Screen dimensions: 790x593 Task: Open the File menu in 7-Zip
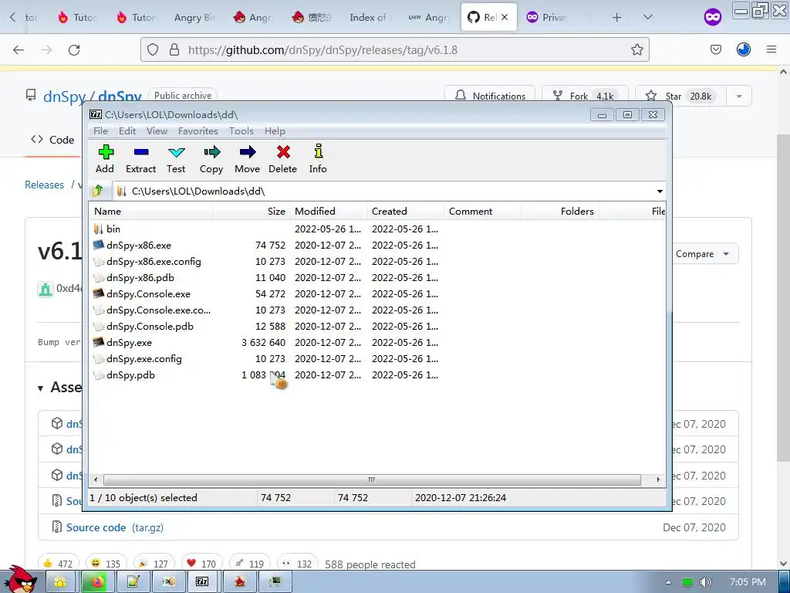pos(101,131)
